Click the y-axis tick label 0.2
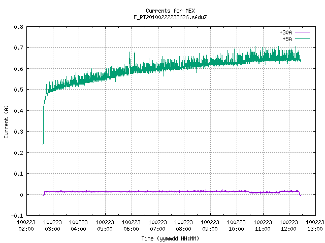Image resolution: width=325 pixels, height=243 pixels. coord(18,153)
